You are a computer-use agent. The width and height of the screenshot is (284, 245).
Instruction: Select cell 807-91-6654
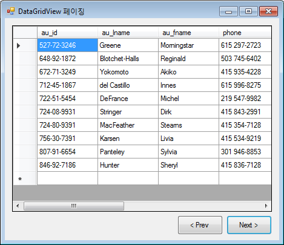67,152
